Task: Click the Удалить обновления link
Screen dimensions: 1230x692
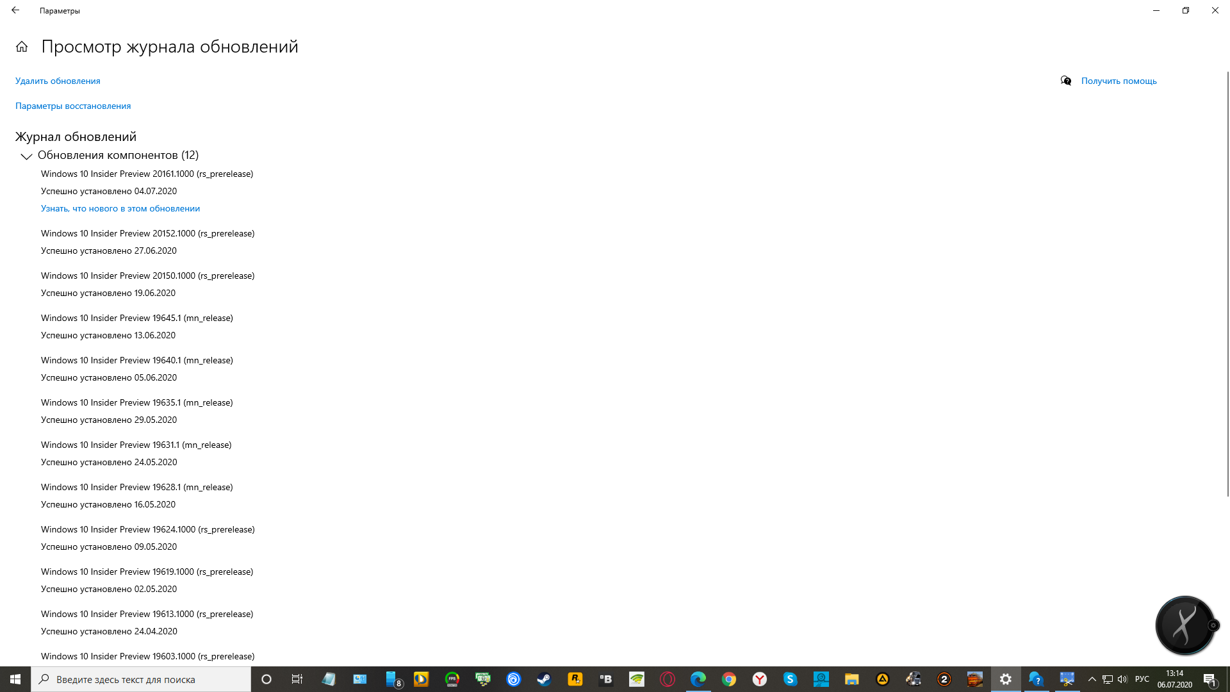Action: coord(58,81)
